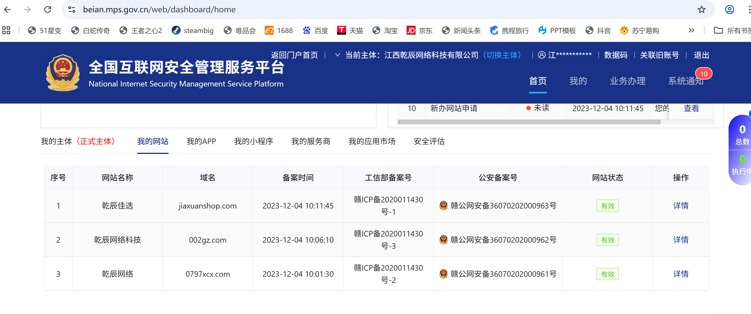Open the Chrome apps grid icon
The height and width of the screenshot is (314, 751).
(x=6, y=30)
